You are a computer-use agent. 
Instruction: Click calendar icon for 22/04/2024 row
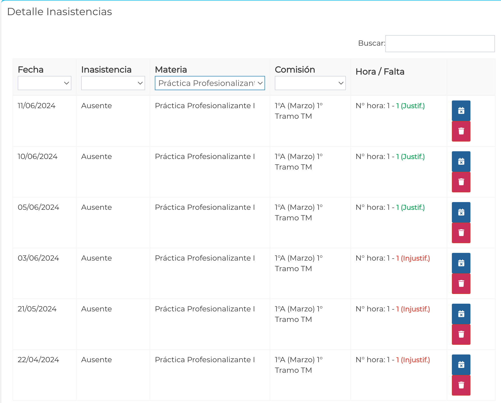pos(461,365)
